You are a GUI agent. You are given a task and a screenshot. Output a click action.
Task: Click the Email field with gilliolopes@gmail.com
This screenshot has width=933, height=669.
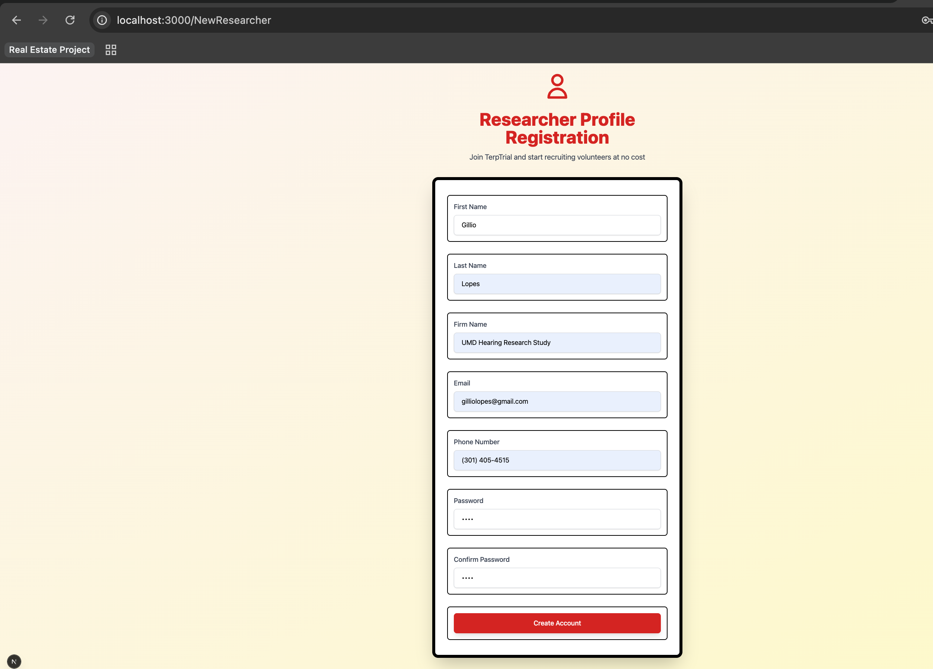[x=557, y=401]
